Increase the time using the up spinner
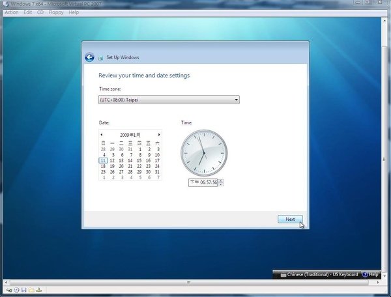 [221, 180]
